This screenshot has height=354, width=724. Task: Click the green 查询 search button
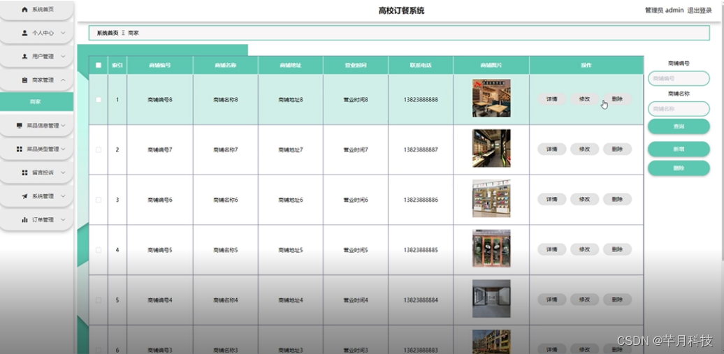[x=679, y=126]
